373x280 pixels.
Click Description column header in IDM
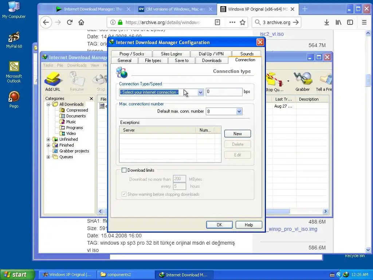click(x=313, y=99)
